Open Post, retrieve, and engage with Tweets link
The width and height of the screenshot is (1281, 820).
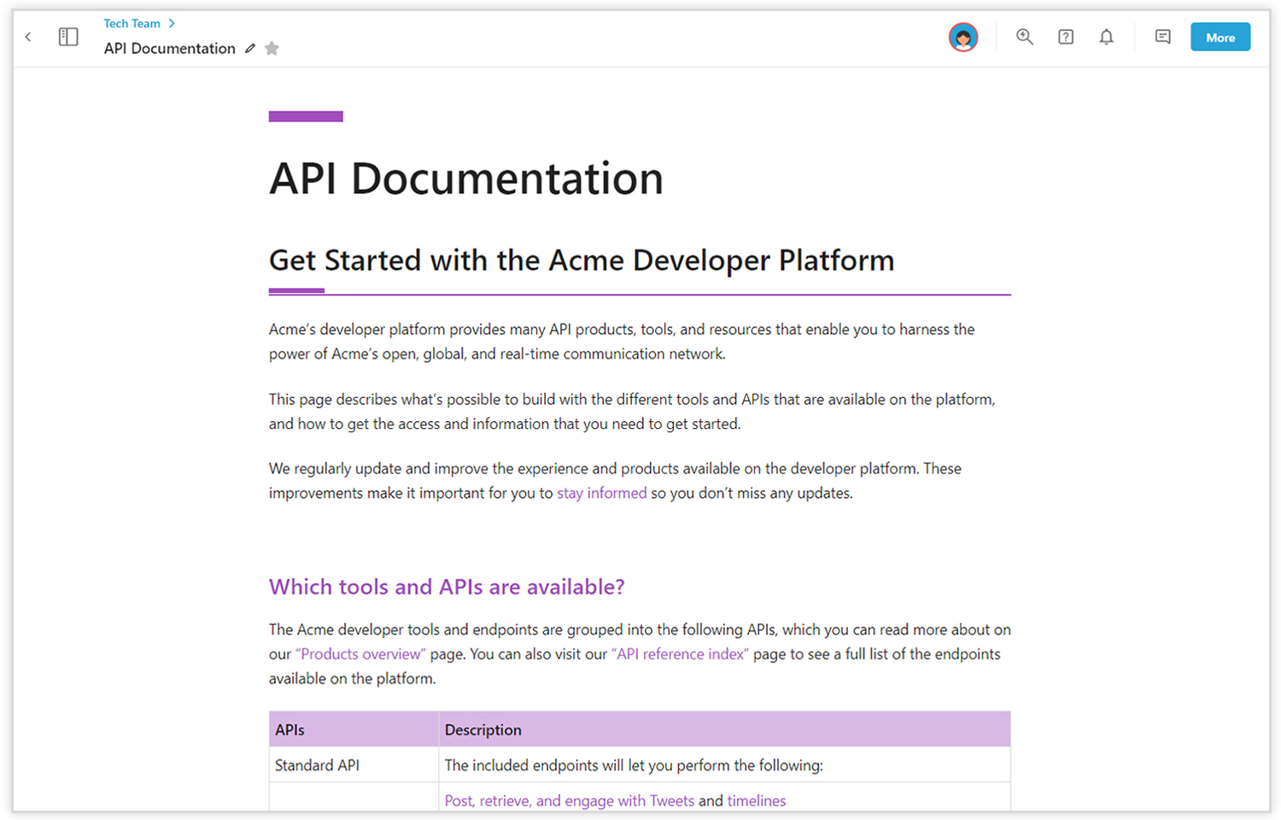point(570,800)
